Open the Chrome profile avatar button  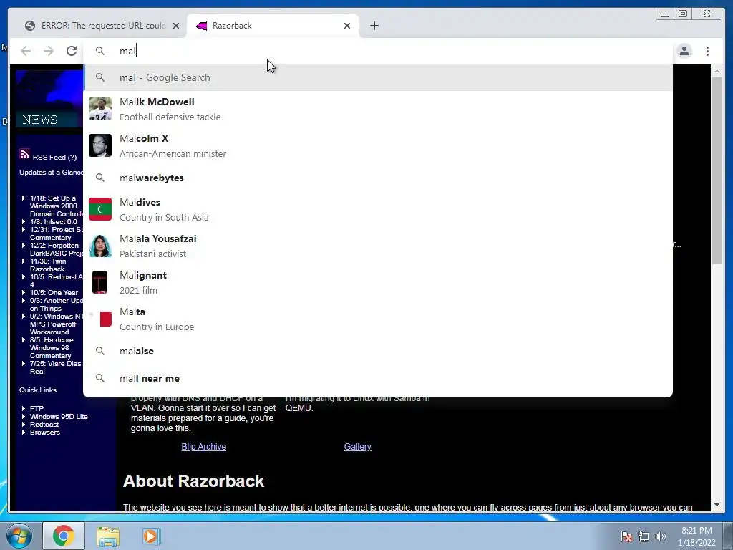684,51
